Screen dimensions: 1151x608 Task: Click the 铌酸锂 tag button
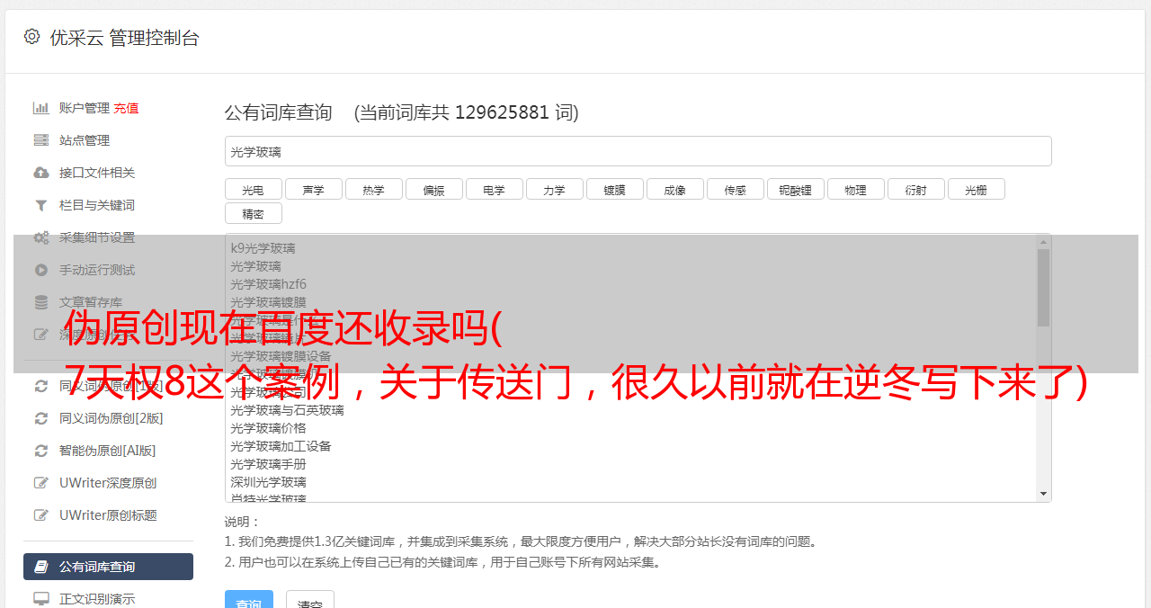pos(795,189)
